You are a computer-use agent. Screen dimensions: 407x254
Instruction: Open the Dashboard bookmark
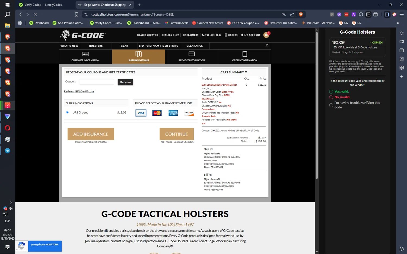39,23
